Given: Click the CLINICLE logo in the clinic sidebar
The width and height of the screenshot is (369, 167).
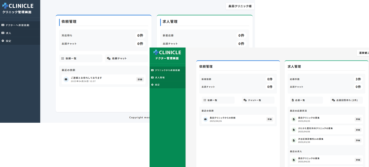Looking at the screenshot, I should click(18, 6).
